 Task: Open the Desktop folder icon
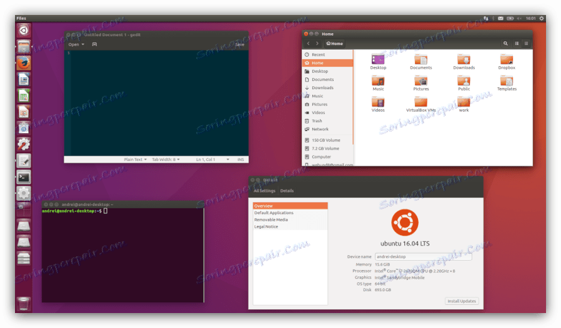click(x=378, y=62)
